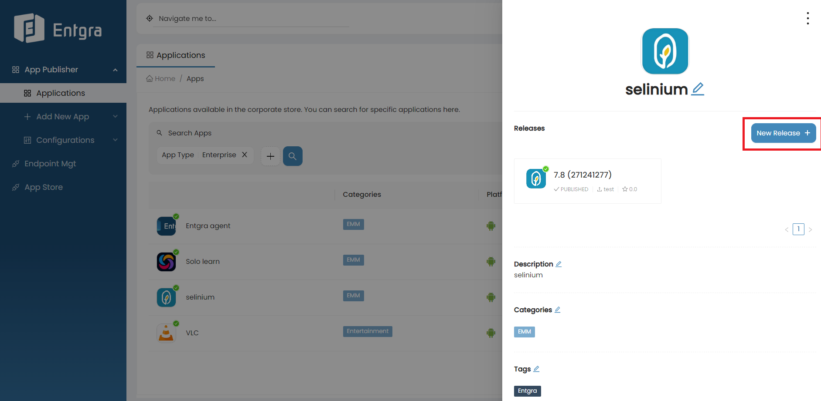Open the three-dot options menu in the drawer

(x=807, y=18)
